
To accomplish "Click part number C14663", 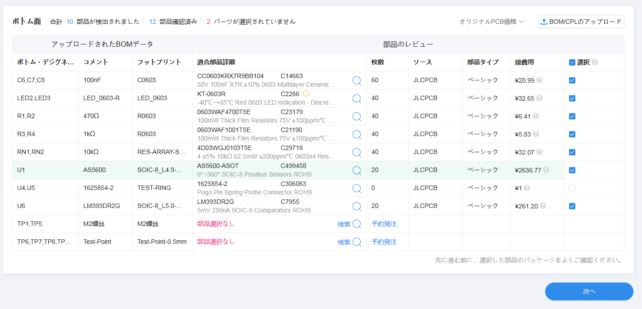I will click(292, 76).
